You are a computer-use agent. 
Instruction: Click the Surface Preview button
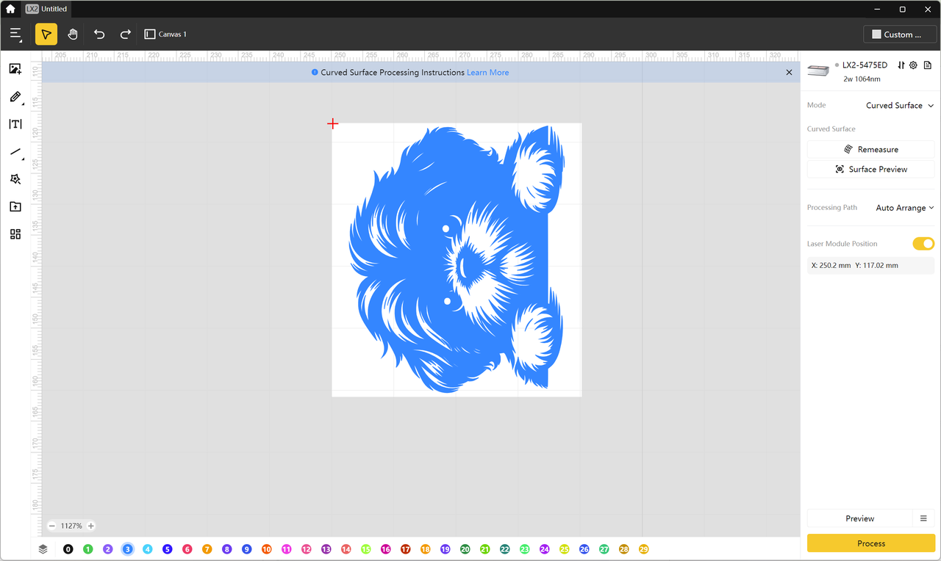pos(870,169)
